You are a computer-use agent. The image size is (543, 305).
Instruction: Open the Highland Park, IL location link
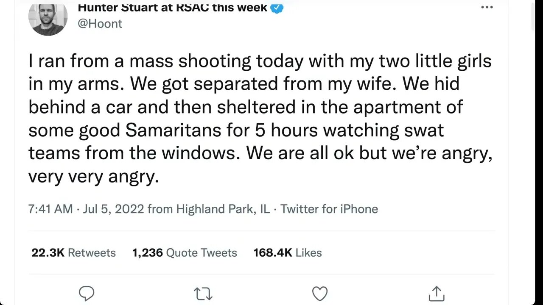point(223,209)
